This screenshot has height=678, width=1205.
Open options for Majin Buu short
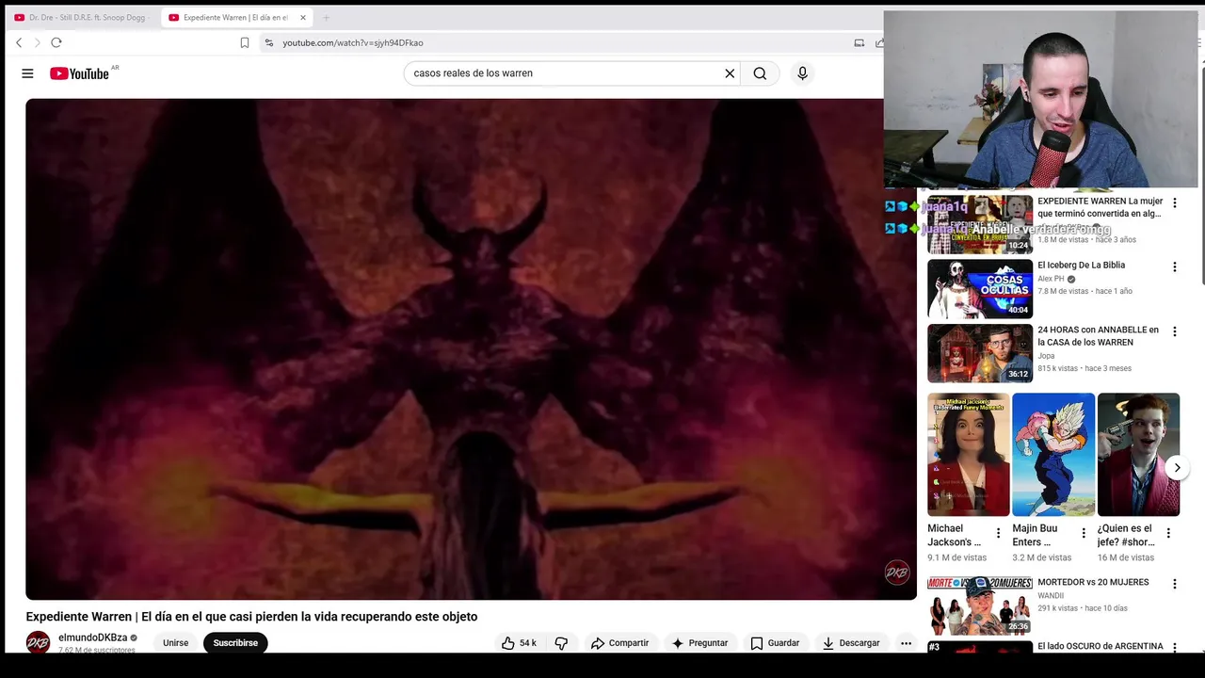tap(1083, 534)
